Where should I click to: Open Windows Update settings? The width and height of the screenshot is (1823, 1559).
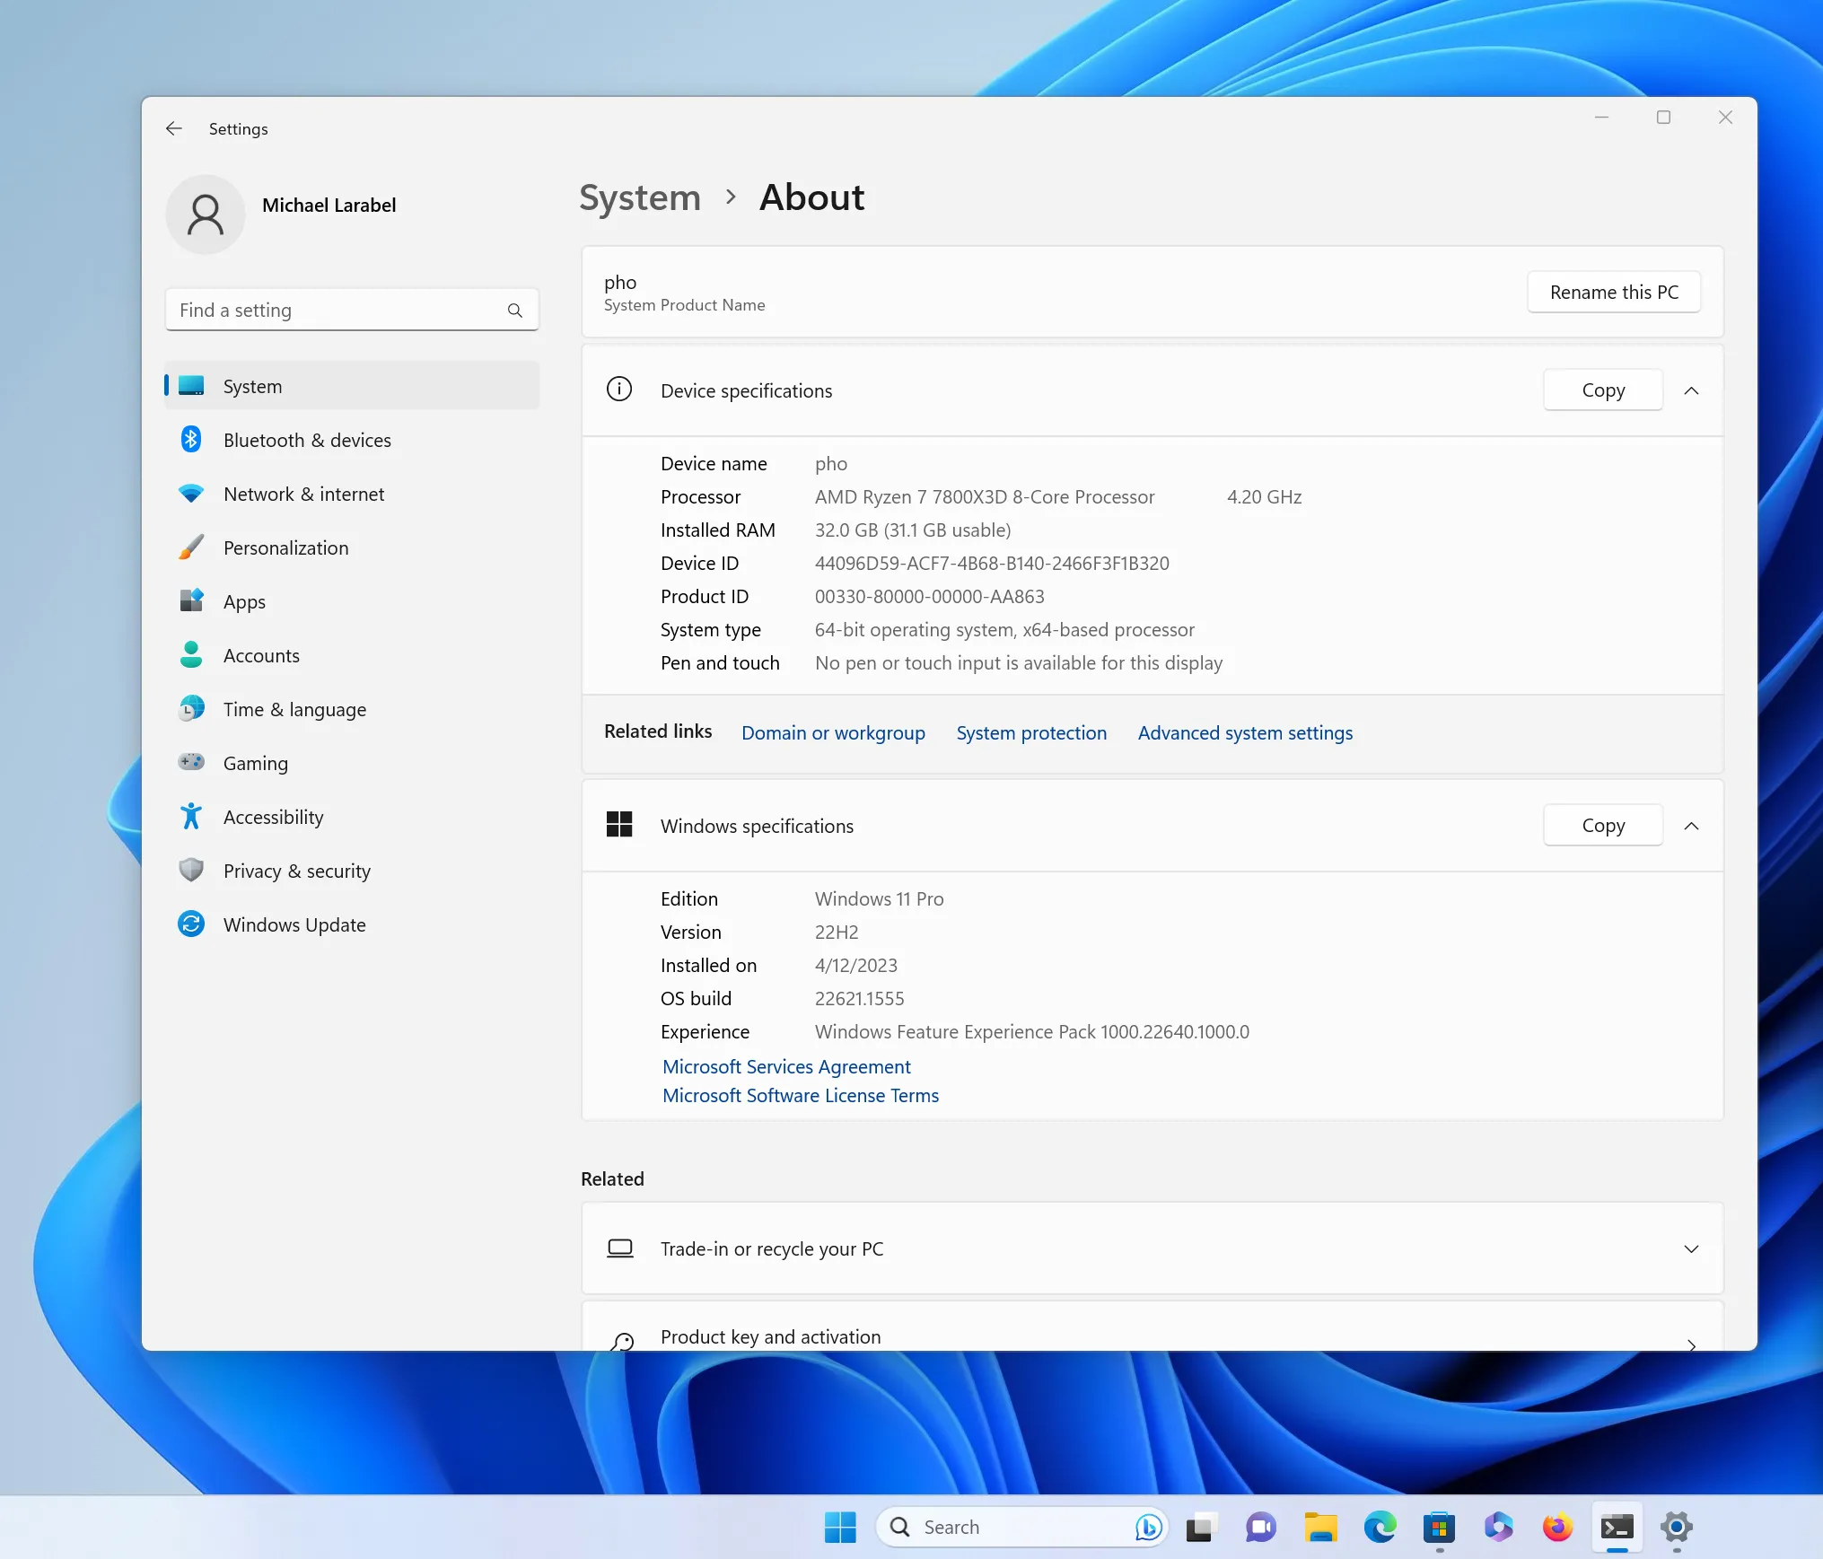click(294, 924)
